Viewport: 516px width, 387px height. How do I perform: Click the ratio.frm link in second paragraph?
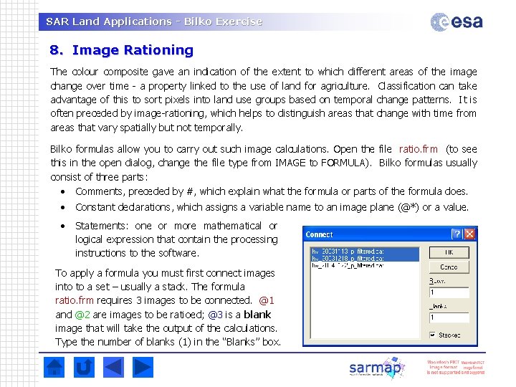point(419,149)
